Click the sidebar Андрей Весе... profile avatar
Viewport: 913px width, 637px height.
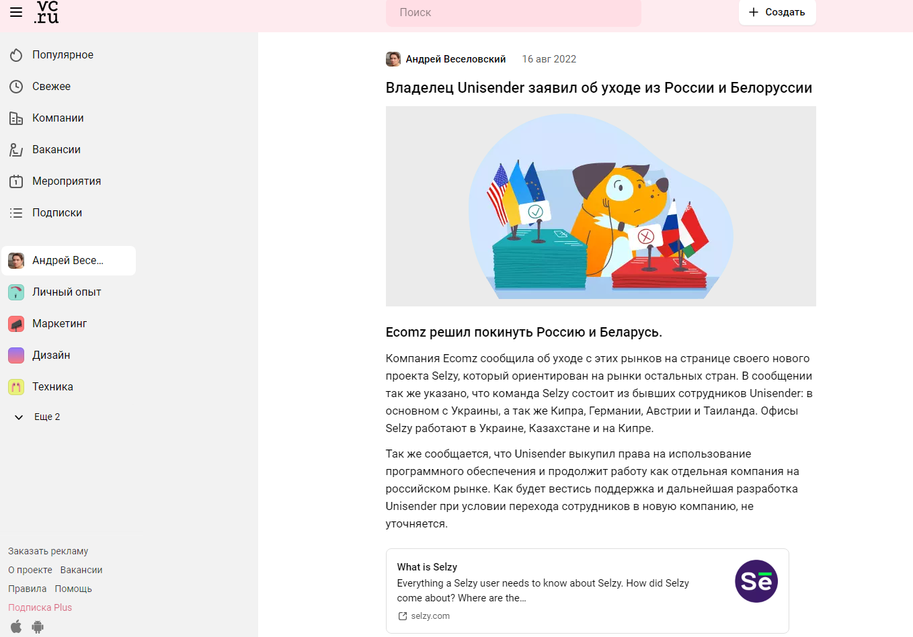point(16,261)
